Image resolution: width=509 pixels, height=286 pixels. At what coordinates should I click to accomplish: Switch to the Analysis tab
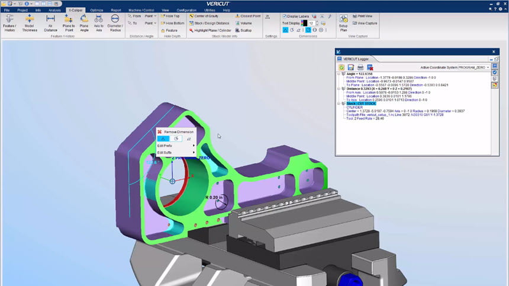click(x=54, y=10)
